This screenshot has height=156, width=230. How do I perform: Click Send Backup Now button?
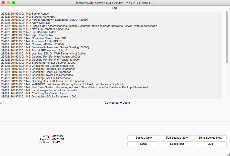[210, 138]
